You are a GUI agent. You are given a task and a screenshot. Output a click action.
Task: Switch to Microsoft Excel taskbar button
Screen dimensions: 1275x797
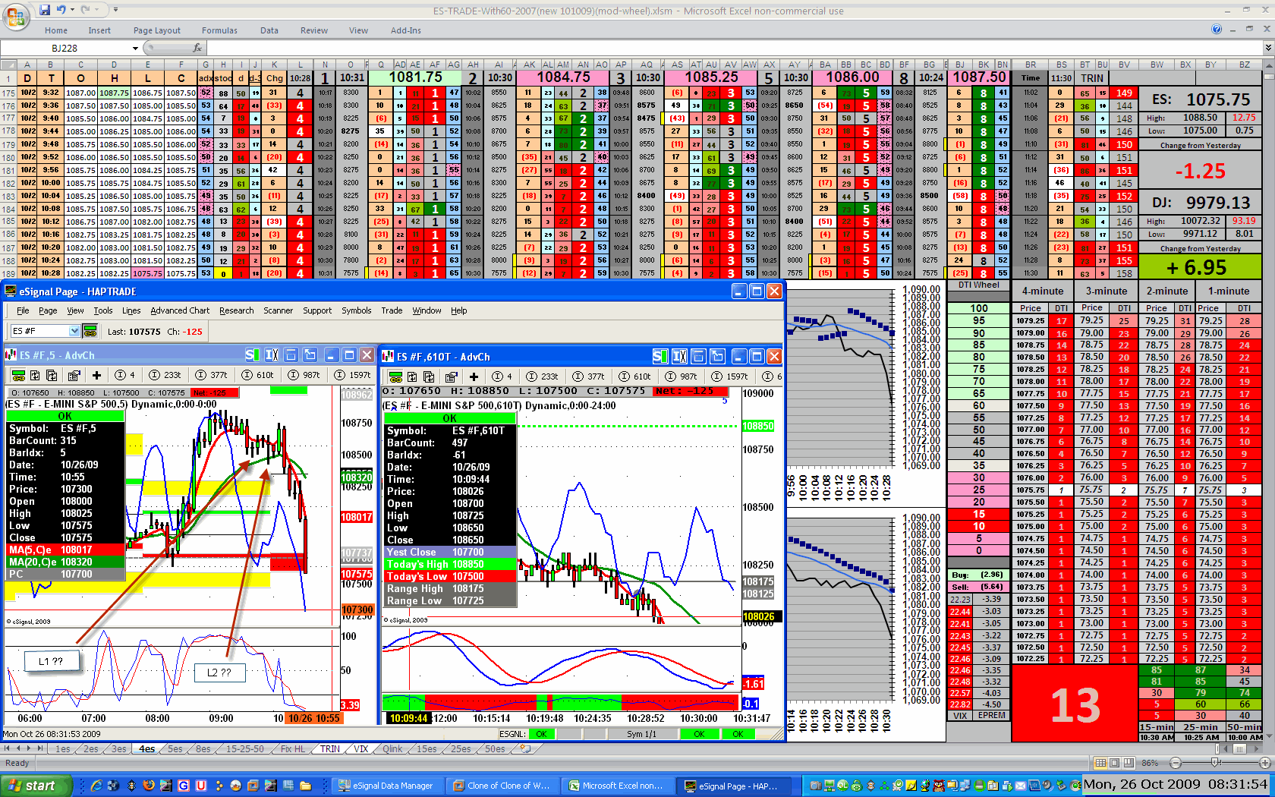(616, 786)
